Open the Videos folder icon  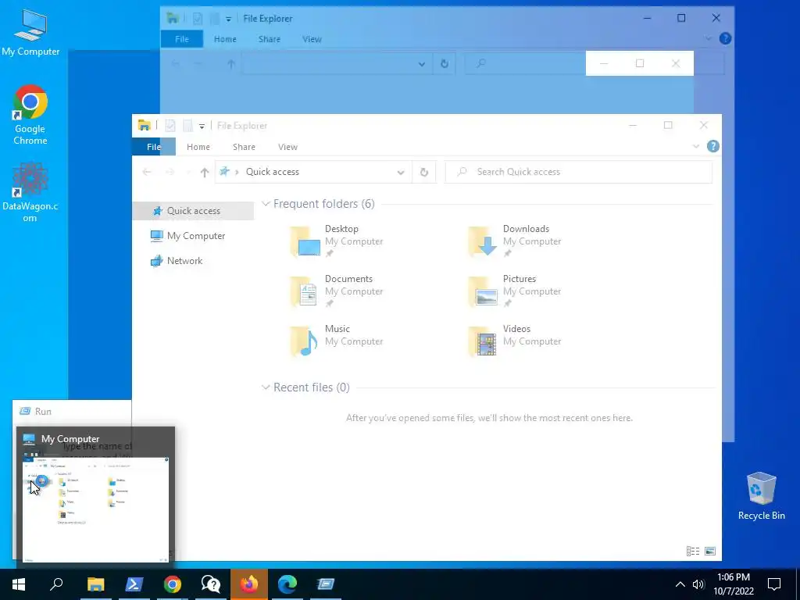tap(483, 341)
